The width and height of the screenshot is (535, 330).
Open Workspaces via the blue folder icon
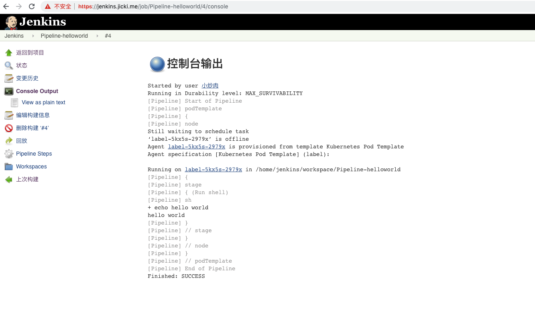[8, 166]
